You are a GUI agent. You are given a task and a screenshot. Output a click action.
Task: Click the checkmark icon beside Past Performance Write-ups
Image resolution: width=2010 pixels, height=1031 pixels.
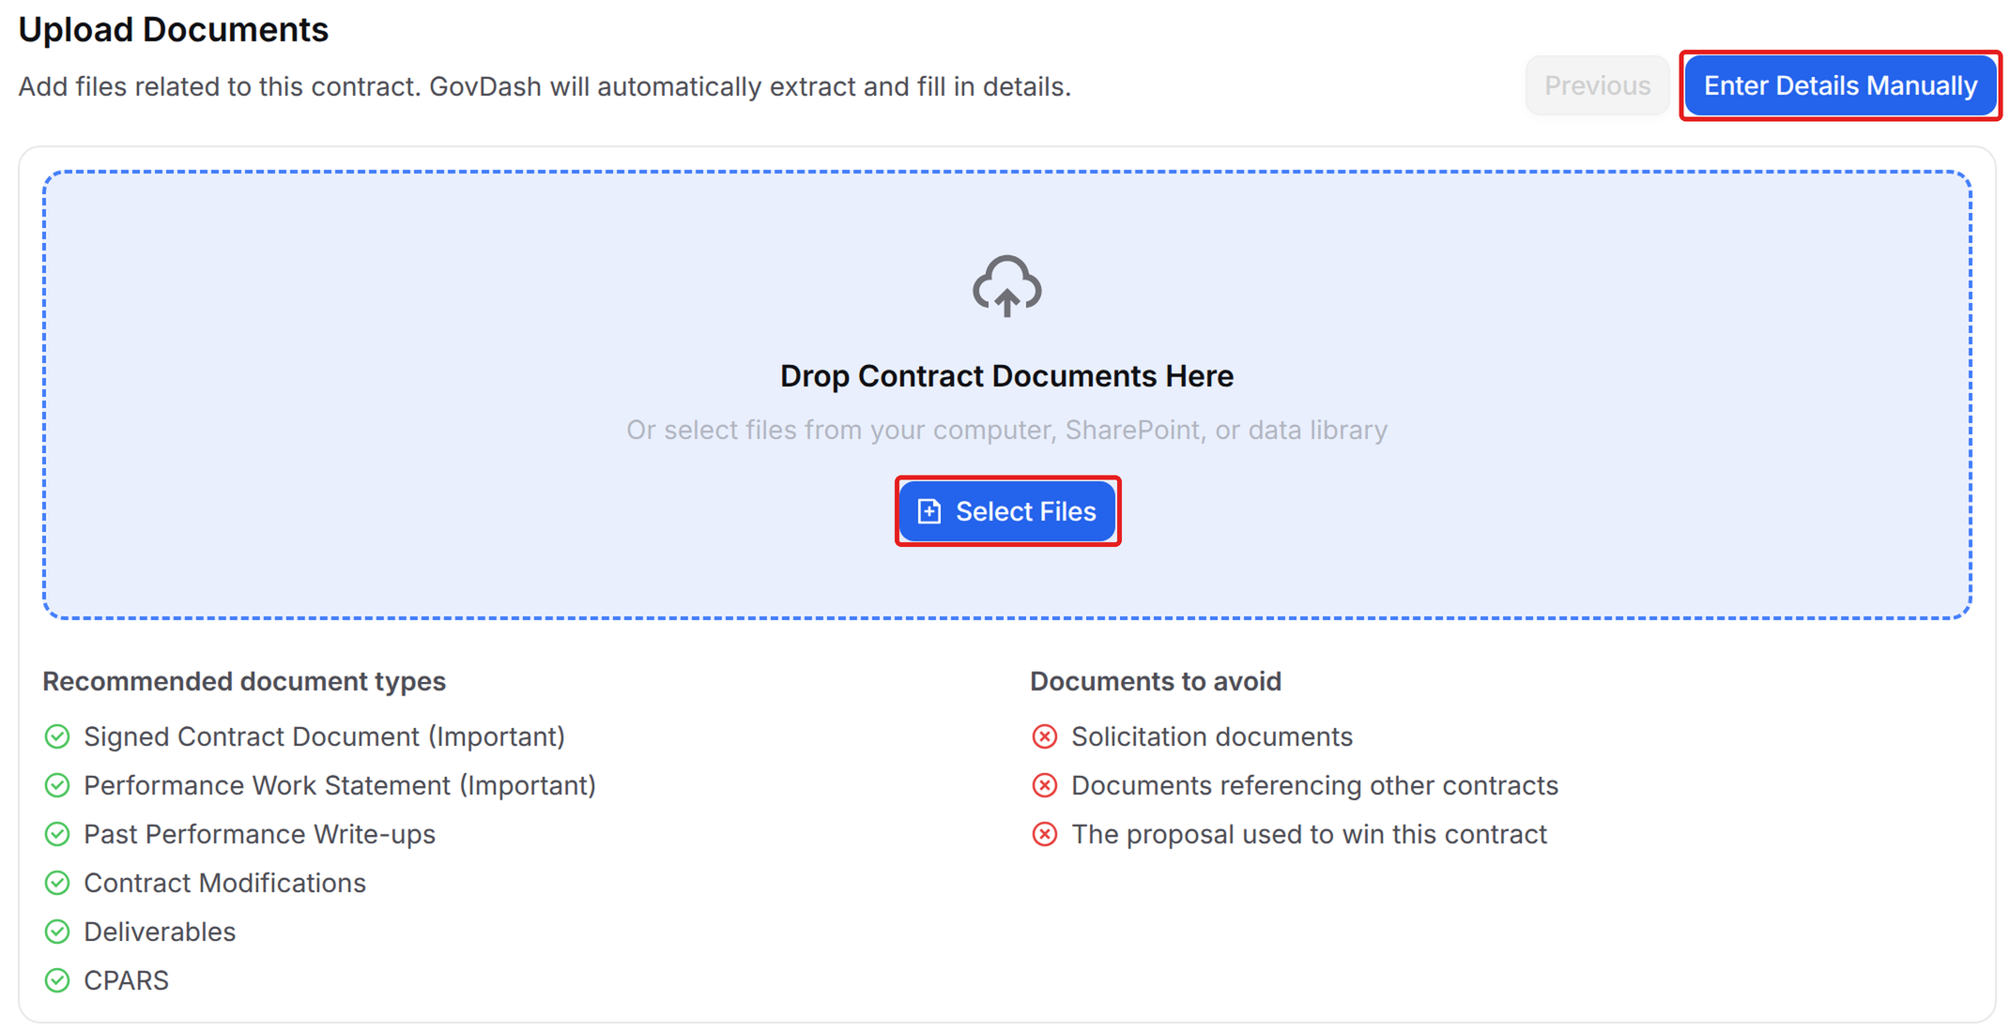click(57, 834)
